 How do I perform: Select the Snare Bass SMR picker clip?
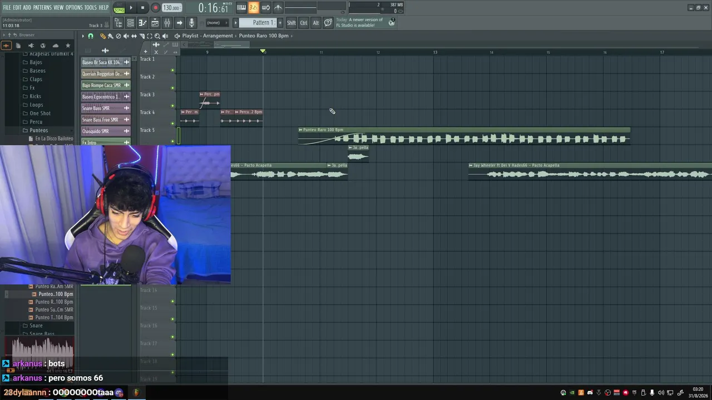[x=106, y=108]
